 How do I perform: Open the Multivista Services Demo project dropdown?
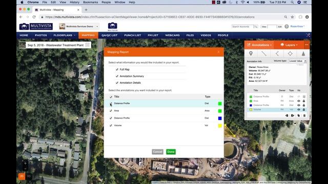coord(79,27)
